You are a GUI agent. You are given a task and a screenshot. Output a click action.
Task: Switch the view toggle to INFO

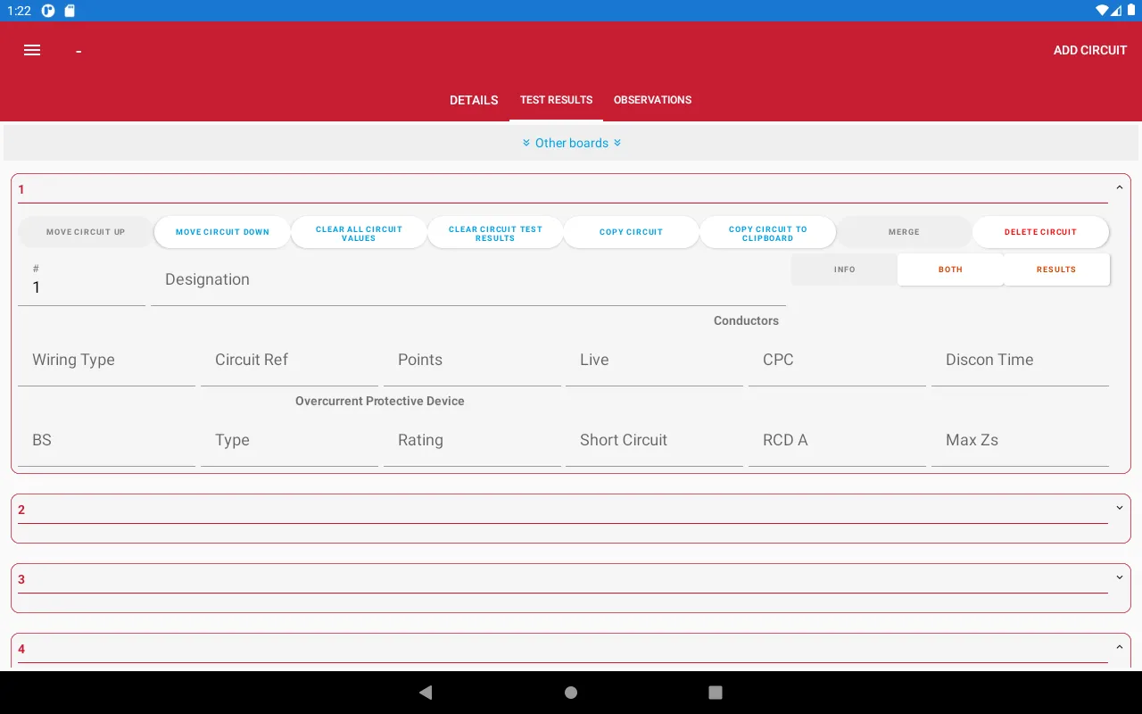coord(843,269)
